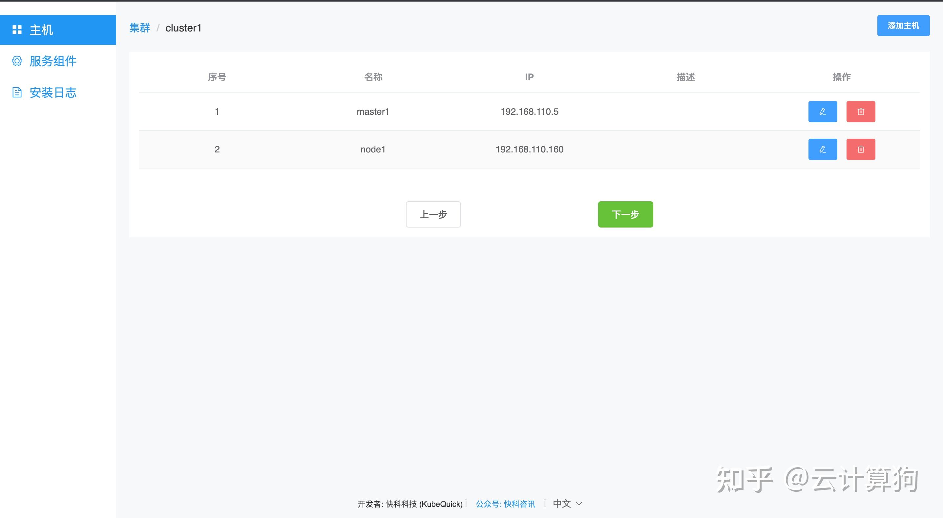Screen dimensions: 943x518
Task: Click the grid icon beside 主机
Action: 17,30
